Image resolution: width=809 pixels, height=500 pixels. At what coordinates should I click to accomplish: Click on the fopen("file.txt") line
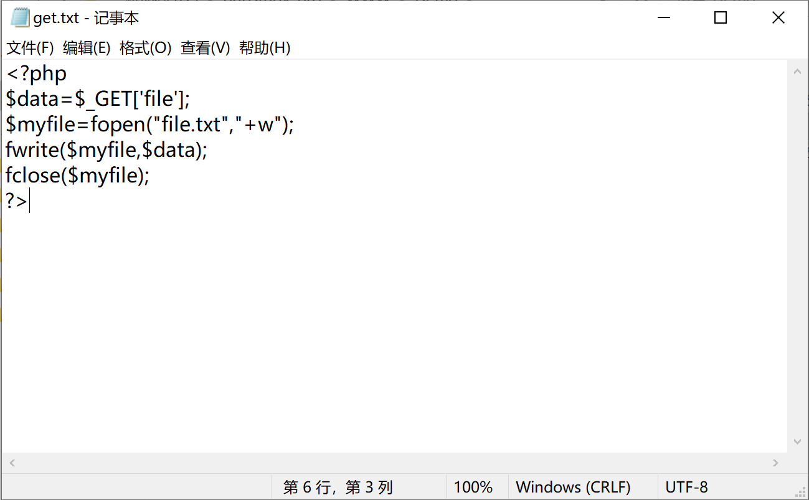pos(149,125)
